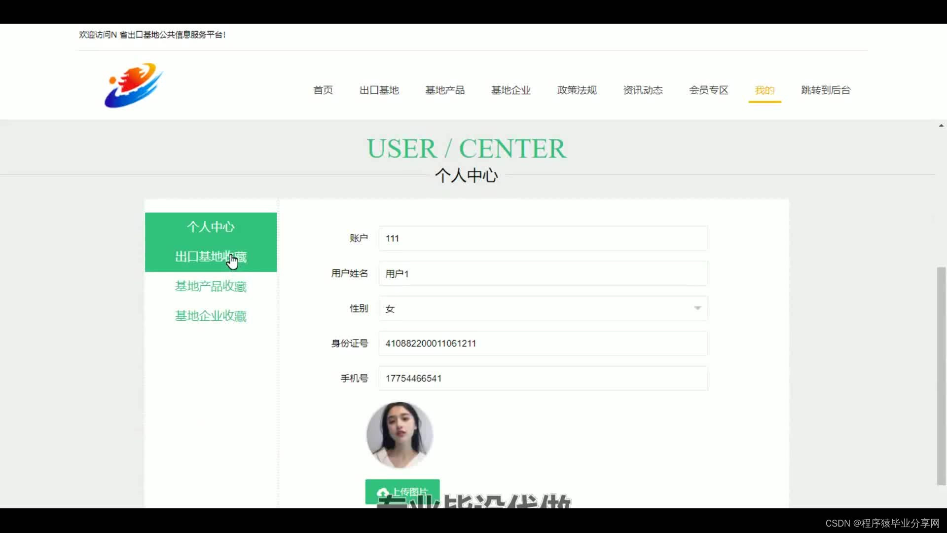Image resolution: width=947 pixels, height=533 pixels.
Task: Select 基地企业 in the navigation bar
Action: point(510,90)
